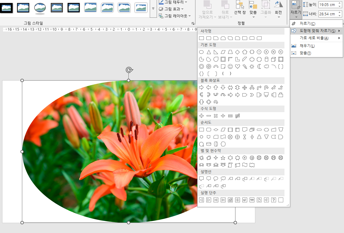The height and width of the screenshot is (233, 344).
Task: Open the 그림 스타일 dialog launcher
Action: (193, 23)
